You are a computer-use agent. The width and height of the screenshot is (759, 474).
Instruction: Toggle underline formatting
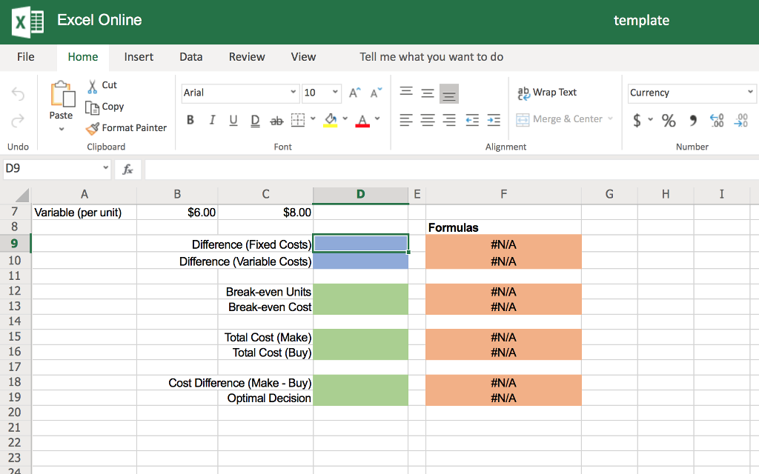click(x=233, y=120)
